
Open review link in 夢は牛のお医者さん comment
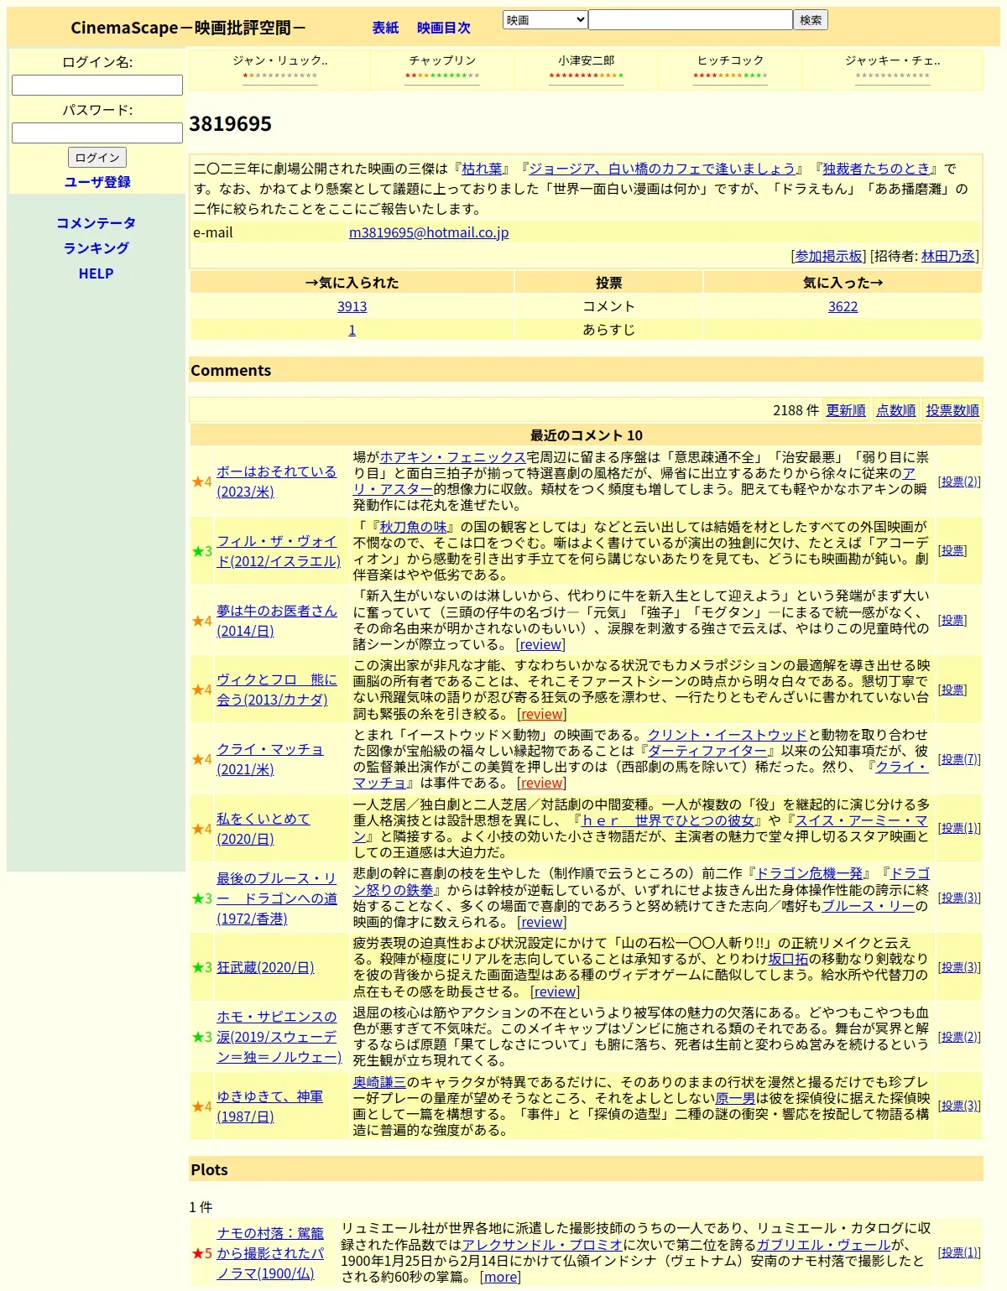(x=541, y=644)
